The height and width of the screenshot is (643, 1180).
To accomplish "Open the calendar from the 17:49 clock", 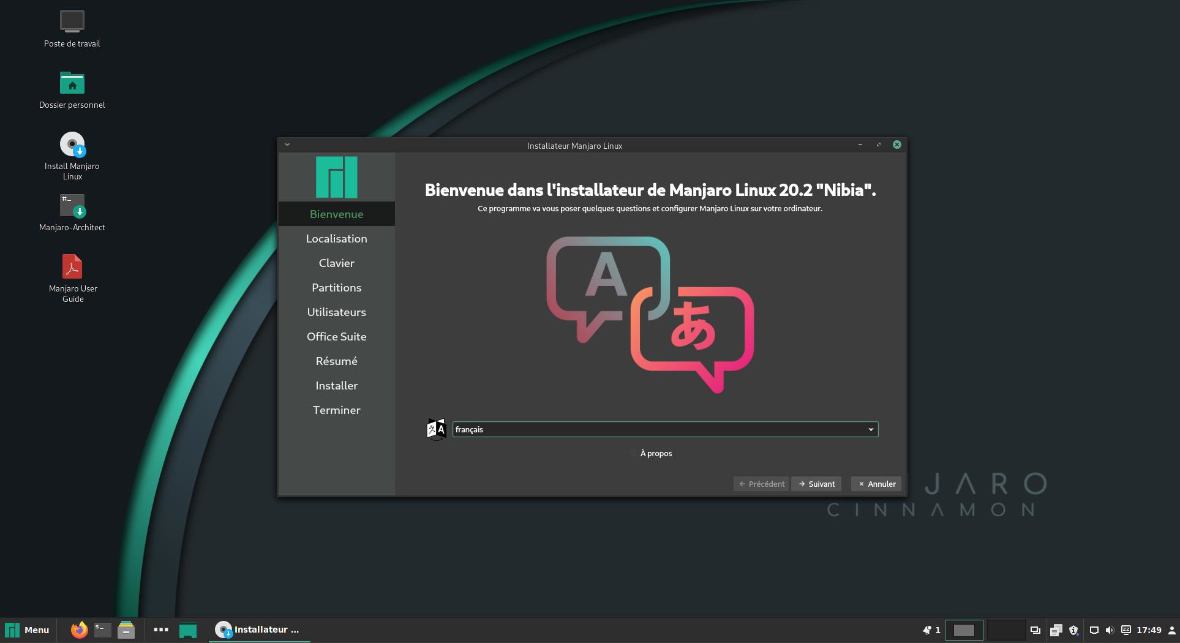I will pos(1149,630).
